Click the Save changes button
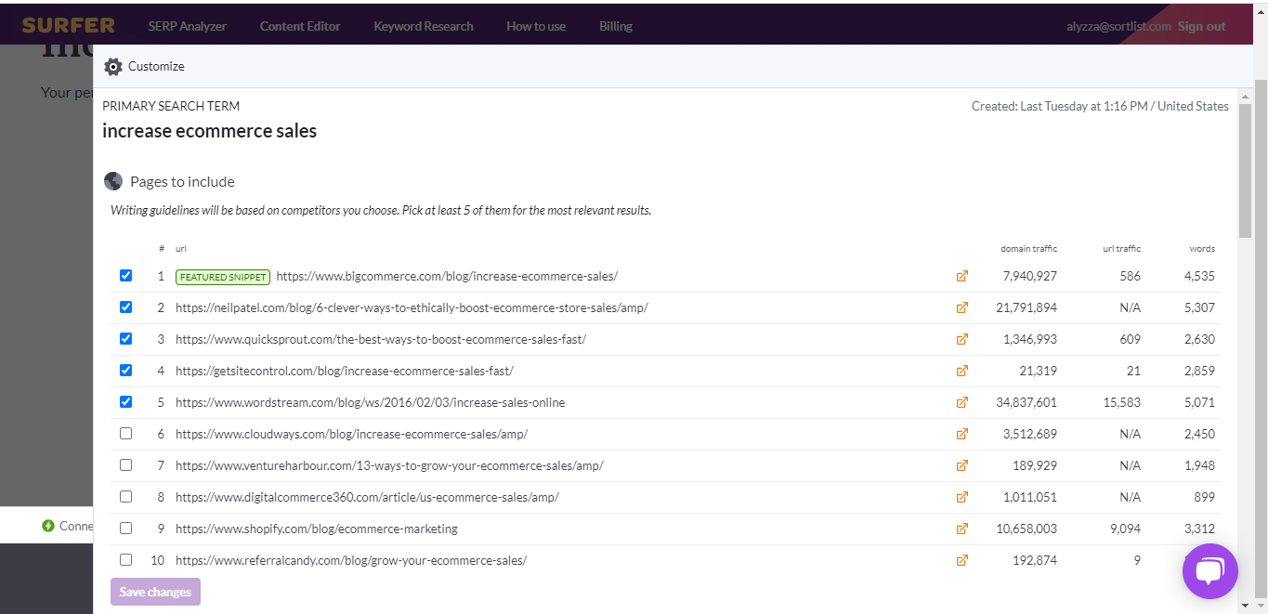The height and width of the screenshot is (614, 1268). [155, 592]
